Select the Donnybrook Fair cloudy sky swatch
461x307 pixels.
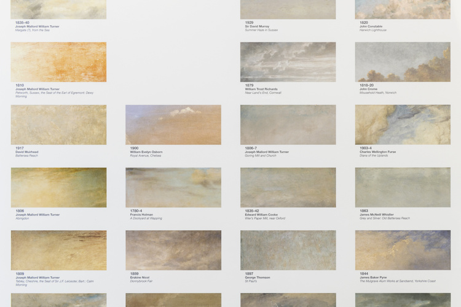pyautogui.click(x=173, y=251)
